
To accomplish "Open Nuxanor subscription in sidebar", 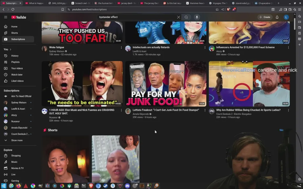I will [x=18, y=122].
